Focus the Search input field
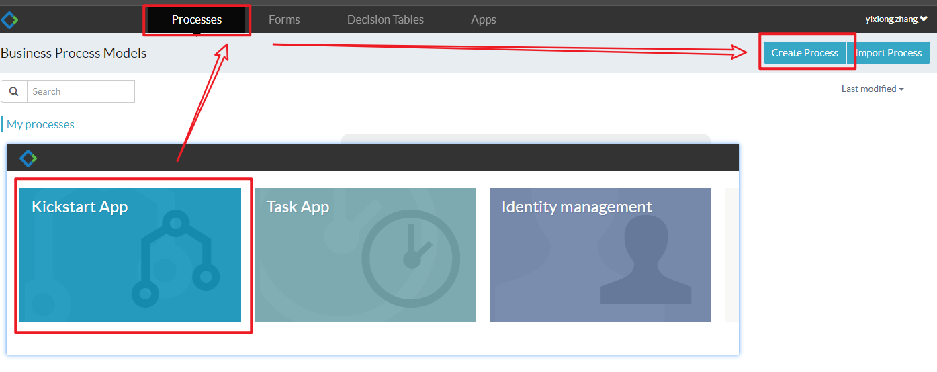The height and width of the screenshot is (372, 937). pyautogui.click(x=81, y=91)
